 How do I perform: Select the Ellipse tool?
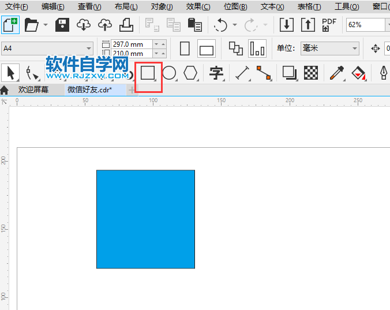(x=169, y=73)
